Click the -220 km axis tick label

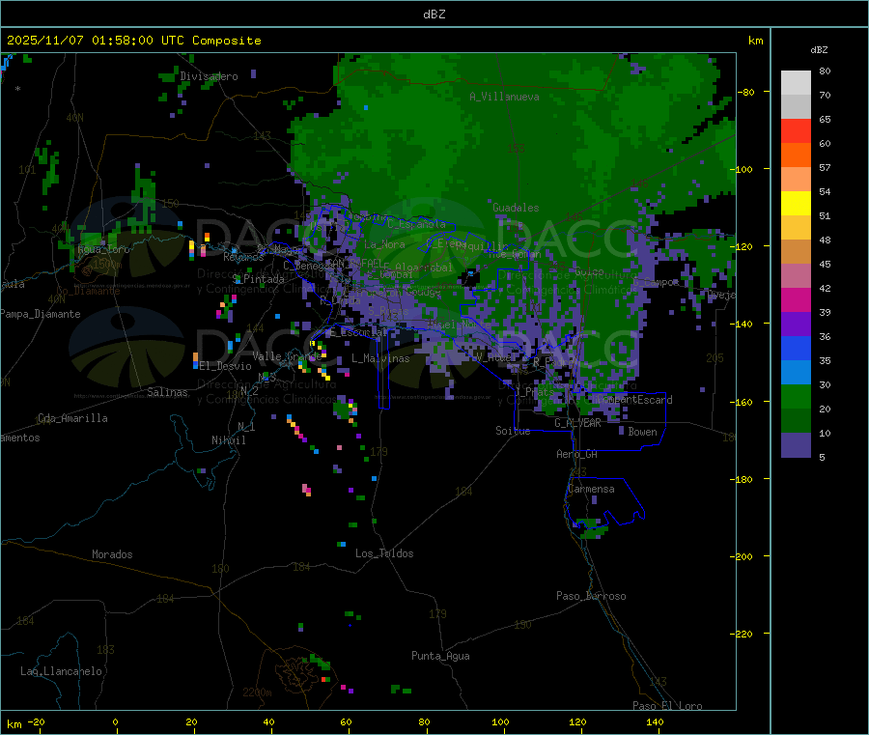(x=743, y=634)
